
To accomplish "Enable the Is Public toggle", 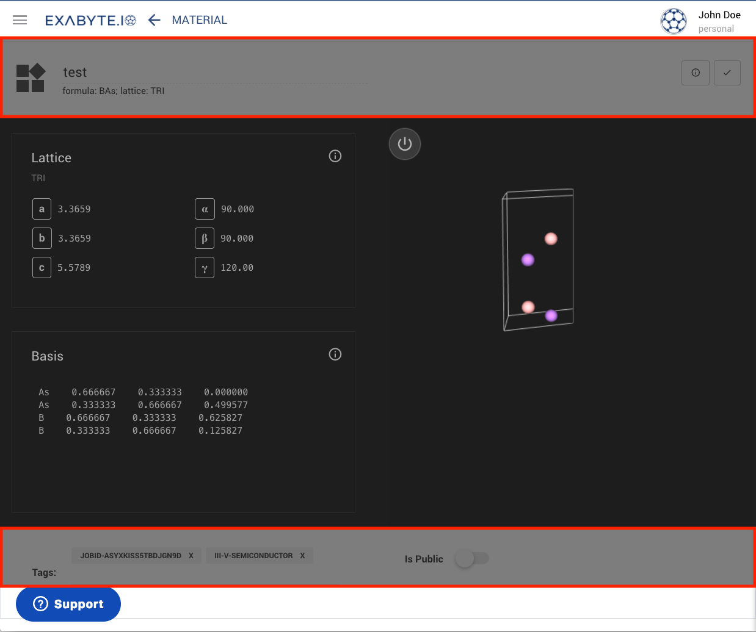I will click(471, 558).
